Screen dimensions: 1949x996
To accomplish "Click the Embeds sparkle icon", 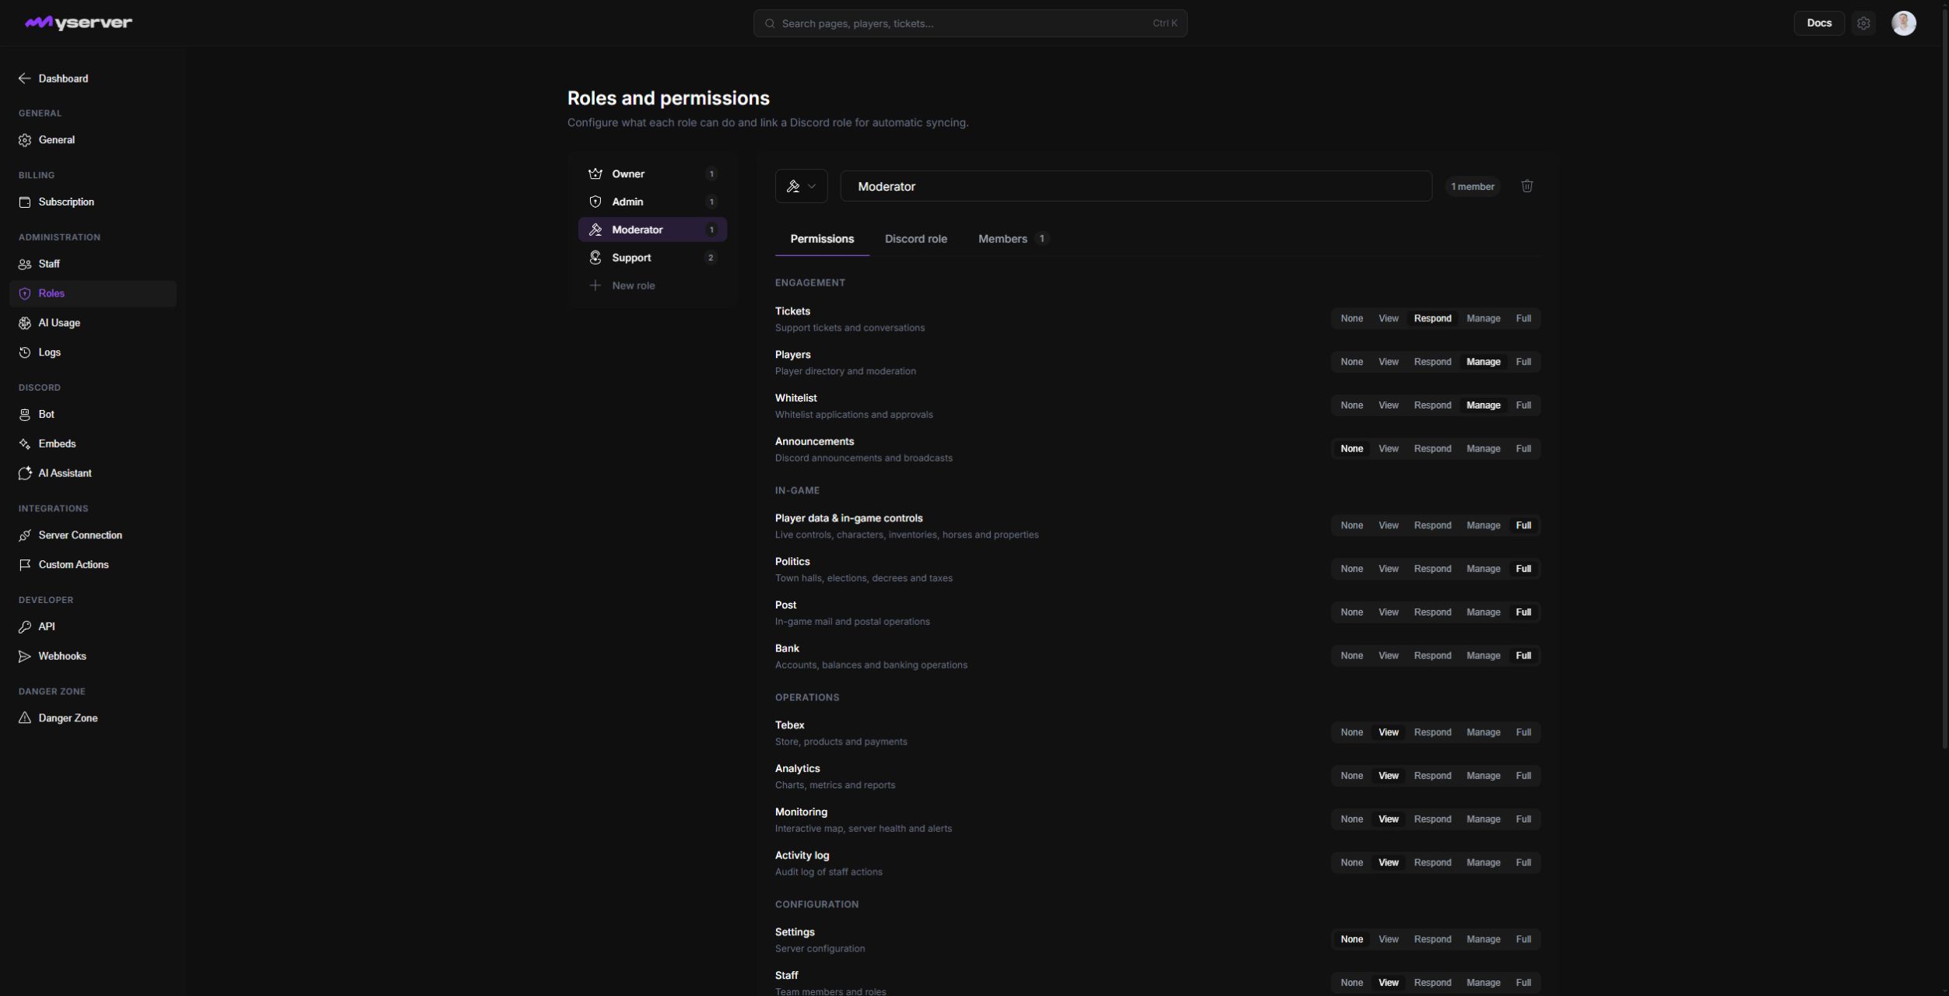I will pyautogui.click(x=25, y=444).
